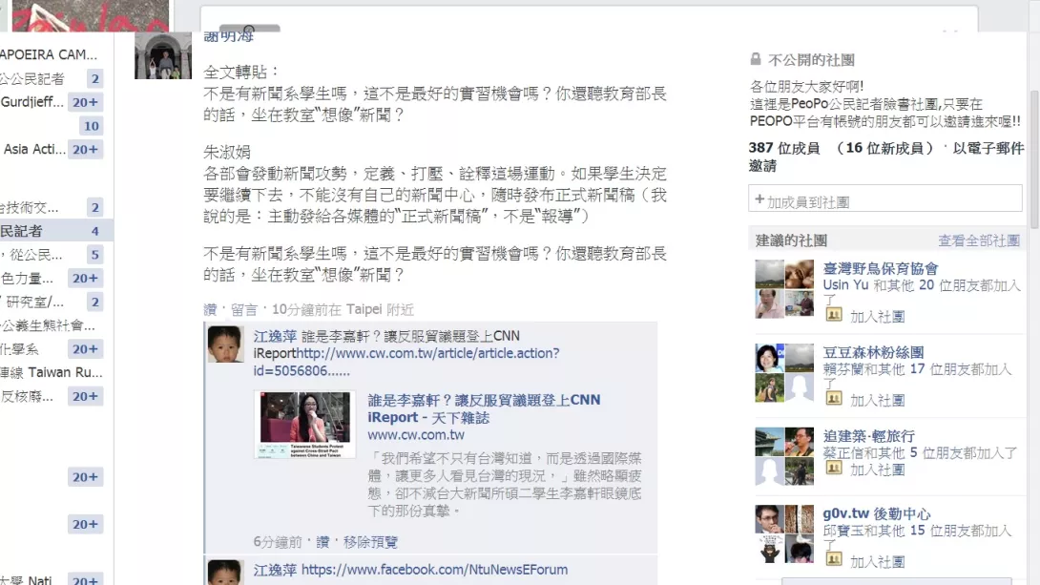Click the join-group icon for g0v.tw 後勤中心

[x=834, y=559]
